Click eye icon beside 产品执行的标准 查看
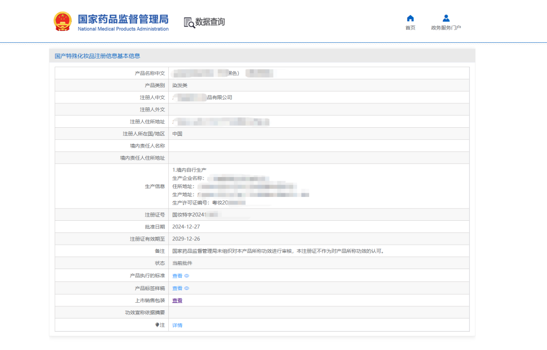547x350 pixels. [187, 276]
